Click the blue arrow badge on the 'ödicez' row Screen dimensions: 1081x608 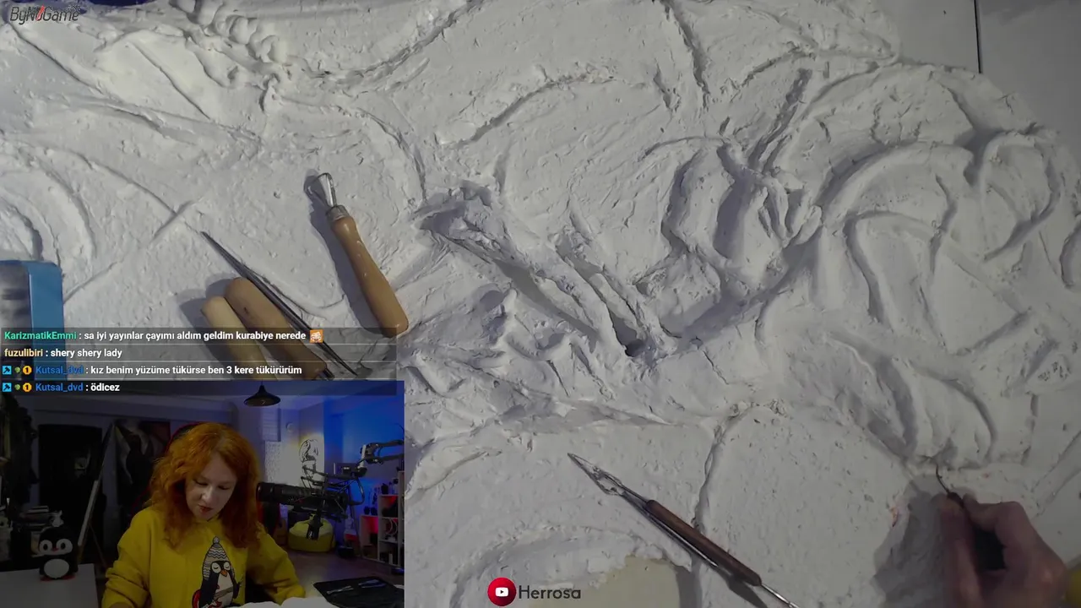[7, 388]
